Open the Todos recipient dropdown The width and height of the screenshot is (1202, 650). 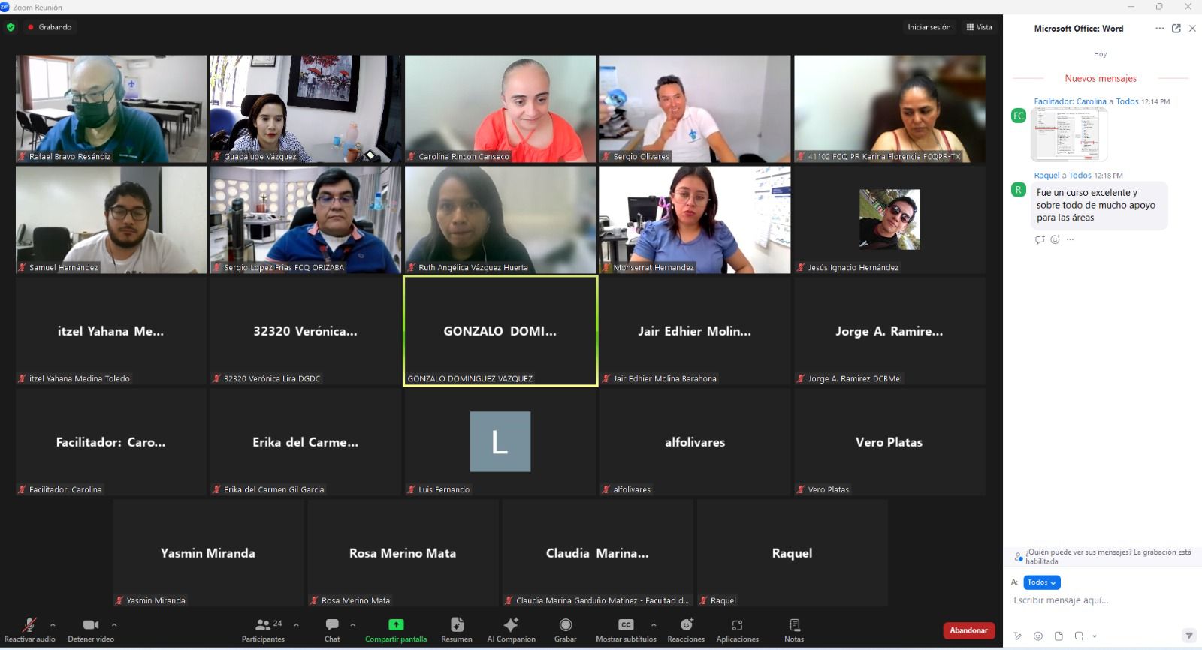[x=1041, y=582]
